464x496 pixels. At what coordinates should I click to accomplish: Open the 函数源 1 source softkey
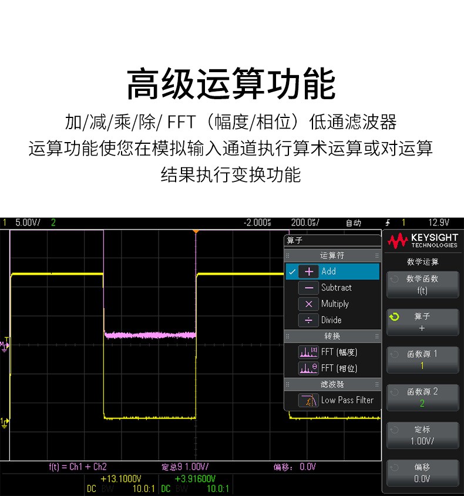click(422, 360)
